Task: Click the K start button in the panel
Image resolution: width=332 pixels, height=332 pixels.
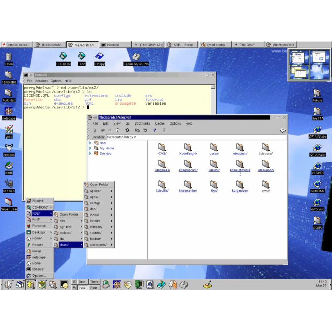Action: coord(8,285)
